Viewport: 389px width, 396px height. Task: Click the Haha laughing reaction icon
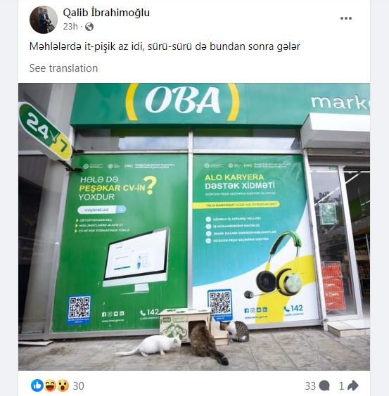click(x=50, y=385)
